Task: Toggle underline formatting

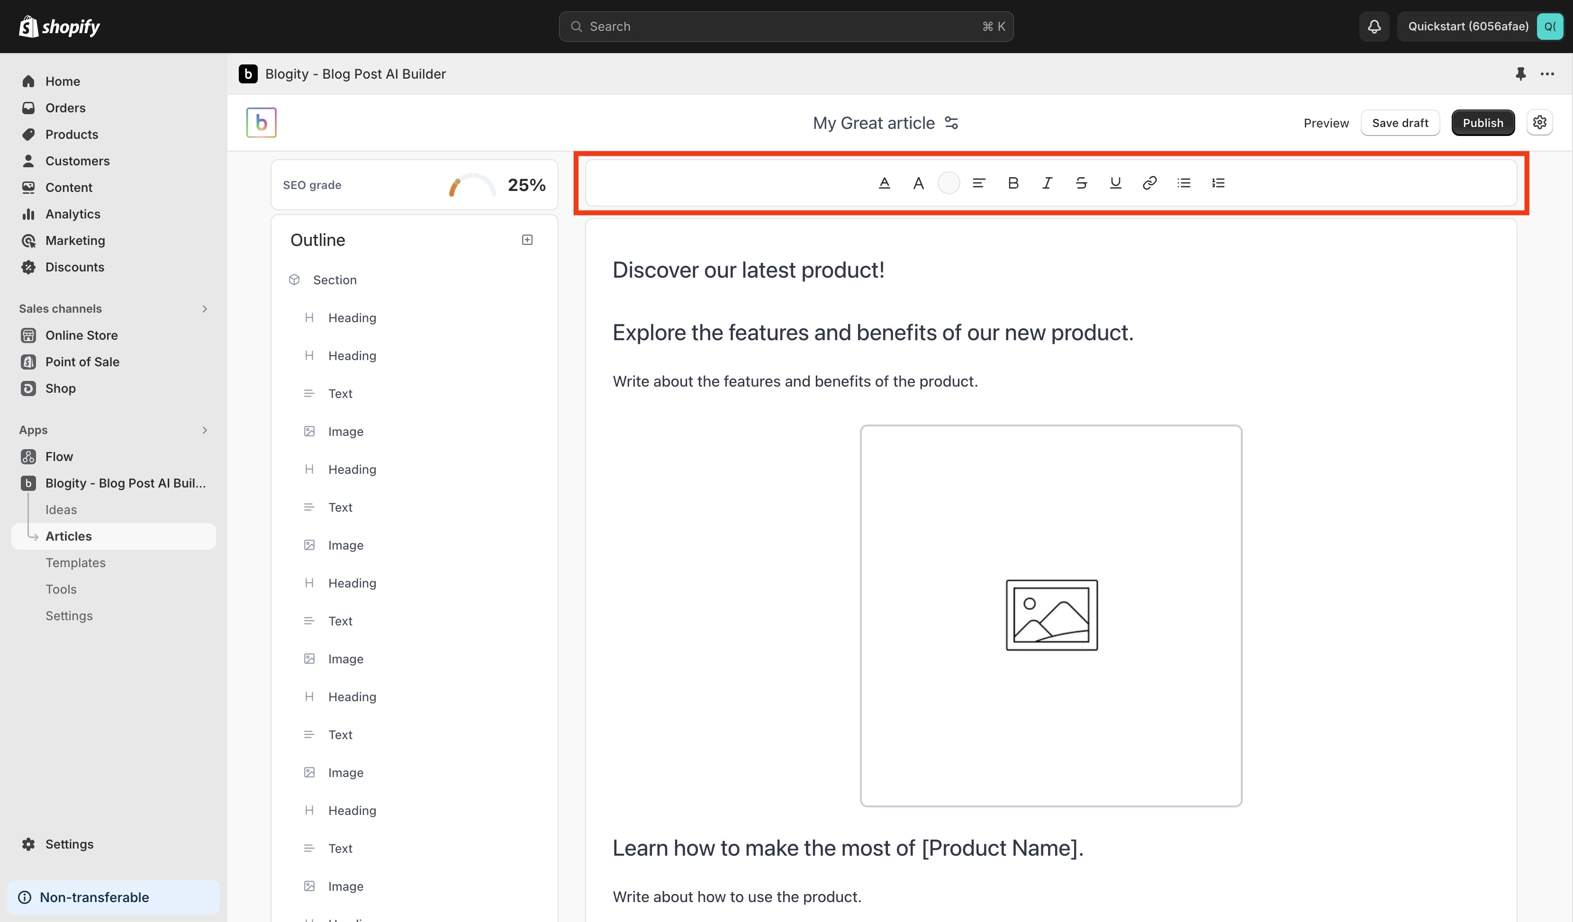Action: click(1115, 183)
